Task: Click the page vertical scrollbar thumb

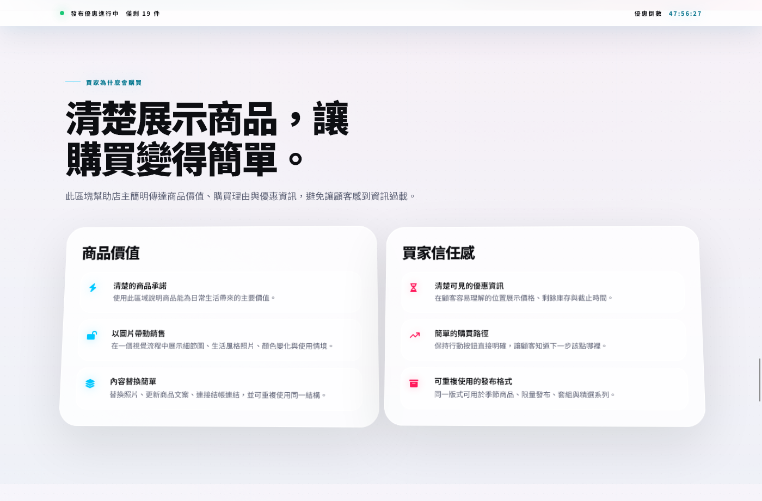Action: coord(760,380)
